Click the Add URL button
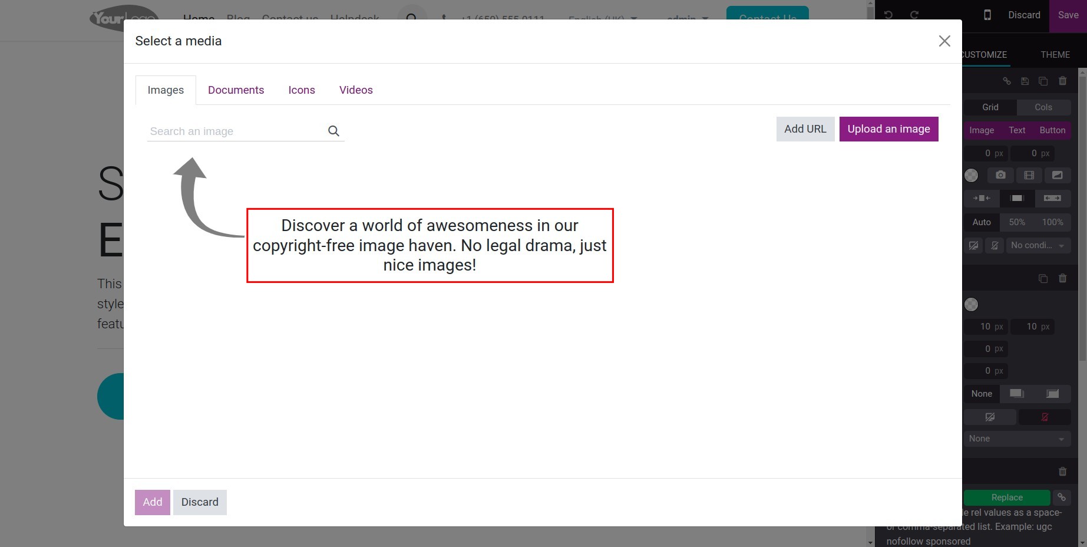 [x=805, y=129]
